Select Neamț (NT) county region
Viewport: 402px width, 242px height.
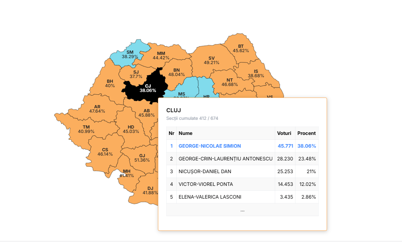coord(229,82)
